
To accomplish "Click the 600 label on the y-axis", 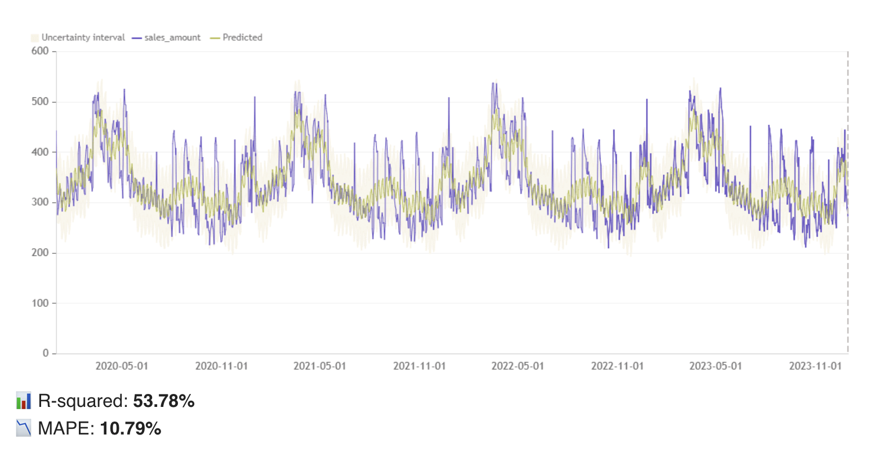I will pos(41,51).
